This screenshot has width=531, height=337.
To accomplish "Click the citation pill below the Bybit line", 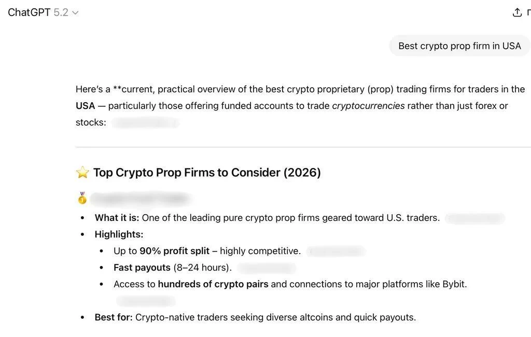I will (146, 300).
